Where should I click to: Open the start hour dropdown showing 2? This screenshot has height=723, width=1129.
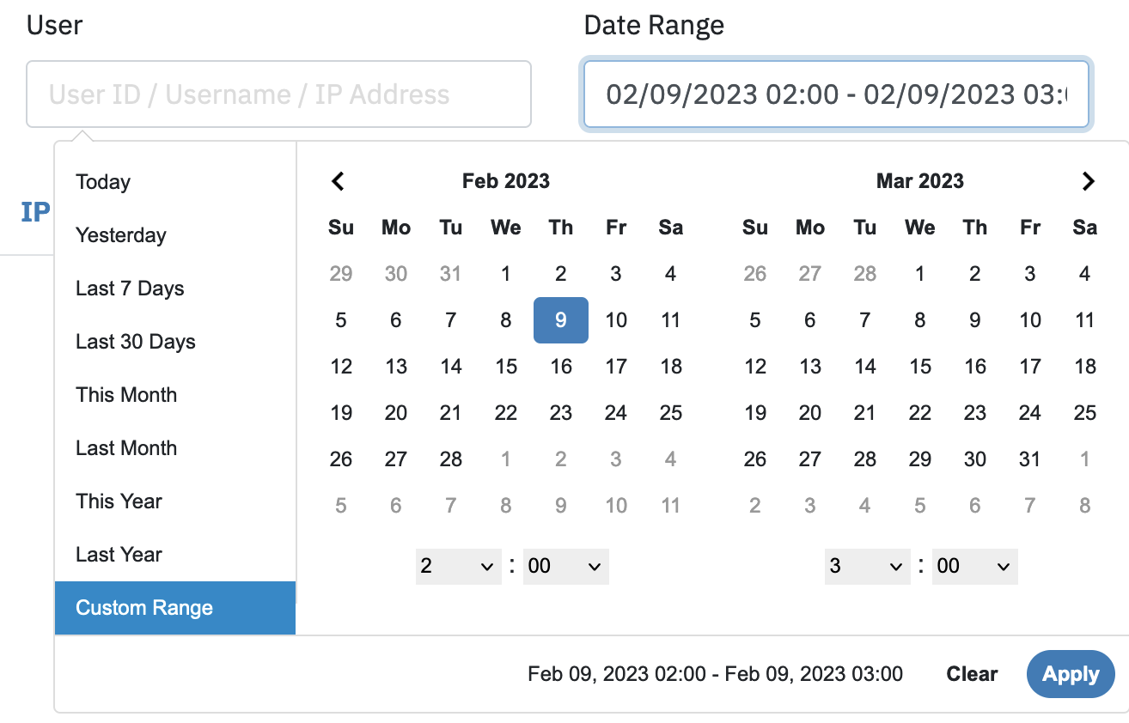[x=458, y=566]
